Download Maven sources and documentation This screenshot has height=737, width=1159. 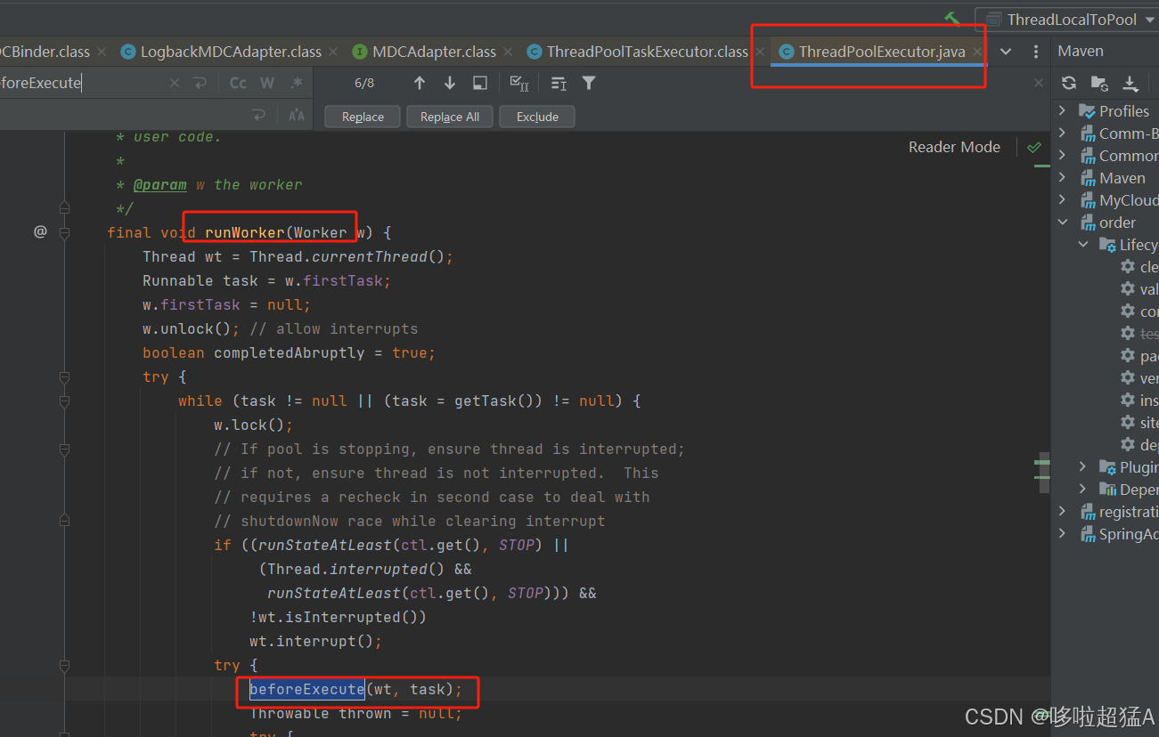(1131, 82)
